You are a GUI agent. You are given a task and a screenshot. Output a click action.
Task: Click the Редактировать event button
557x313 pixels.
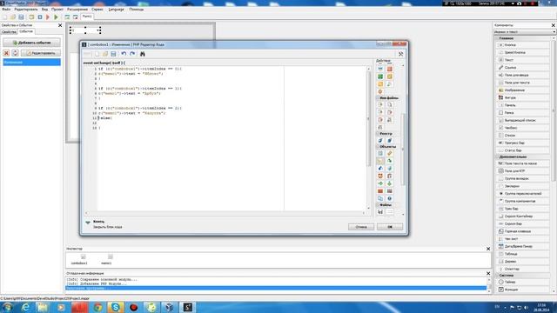click(x=41, y=53)
